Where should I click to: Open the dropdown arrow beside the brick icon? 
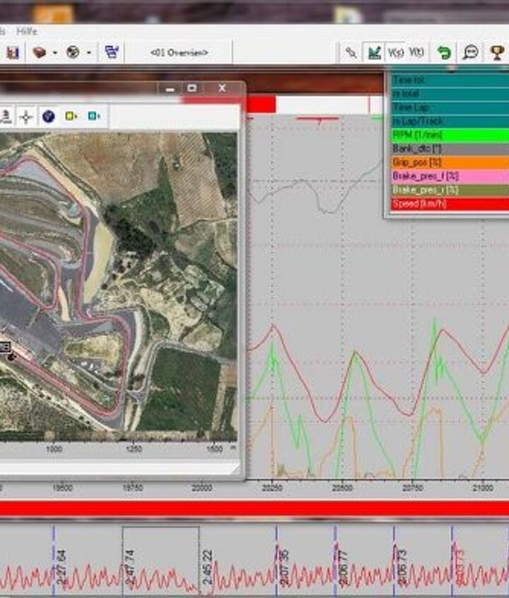point(54,53)
